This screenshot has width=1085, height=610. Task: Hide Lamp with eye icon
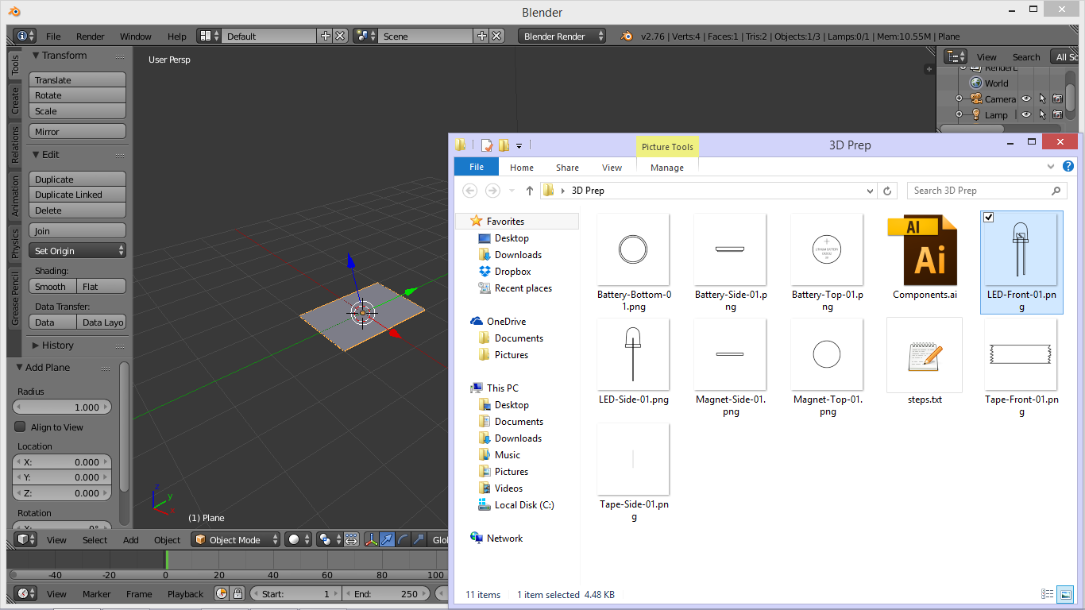click(1025, 114)
